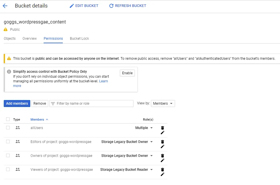This screenshot has height=185, width=280.
Task: Switch to the Bucket Lock tab
Action: tap(79, 38)
